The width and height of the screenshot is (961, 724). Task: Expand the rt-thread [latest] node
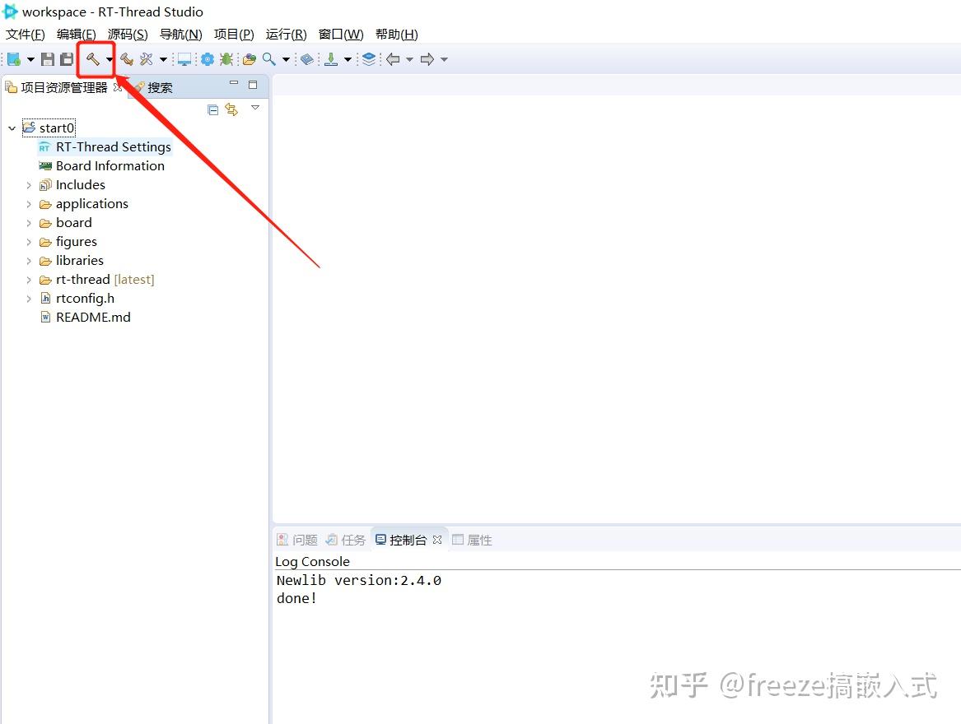click(30, 279)
